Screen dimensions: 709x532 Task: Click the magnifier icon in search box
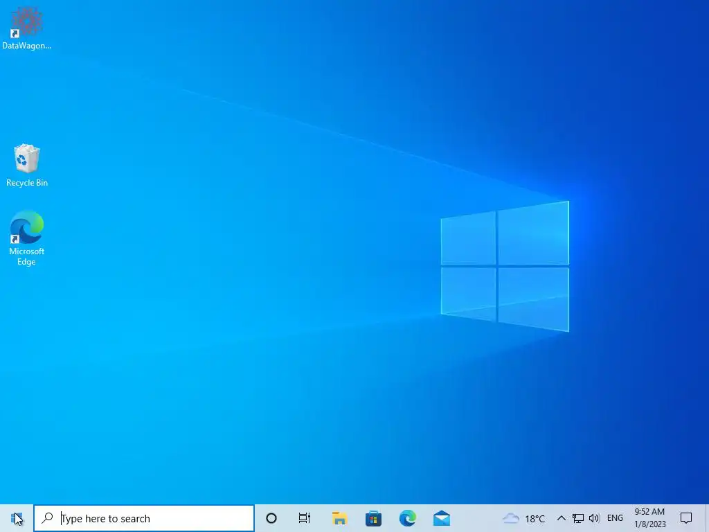click(47, 518)
